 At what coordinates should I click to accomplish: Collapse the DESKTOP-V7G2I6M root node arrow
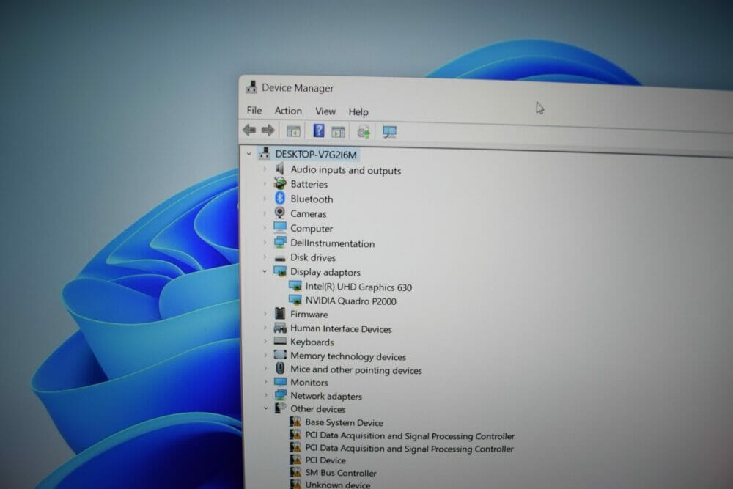249,154
